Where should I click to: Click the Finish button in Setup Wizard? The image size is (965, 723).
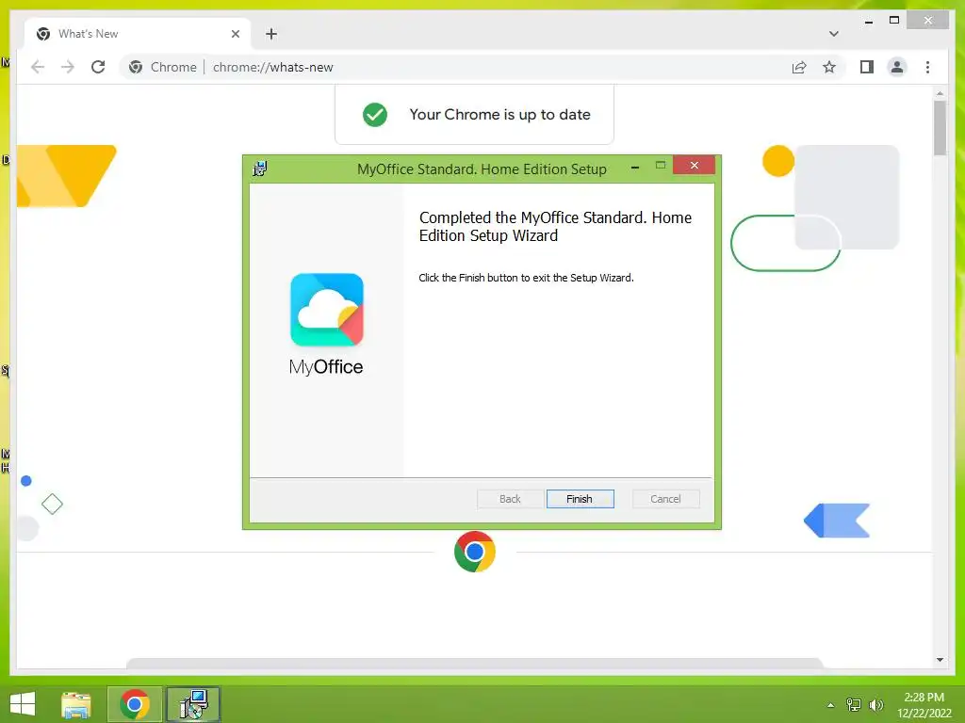(580, 499)
